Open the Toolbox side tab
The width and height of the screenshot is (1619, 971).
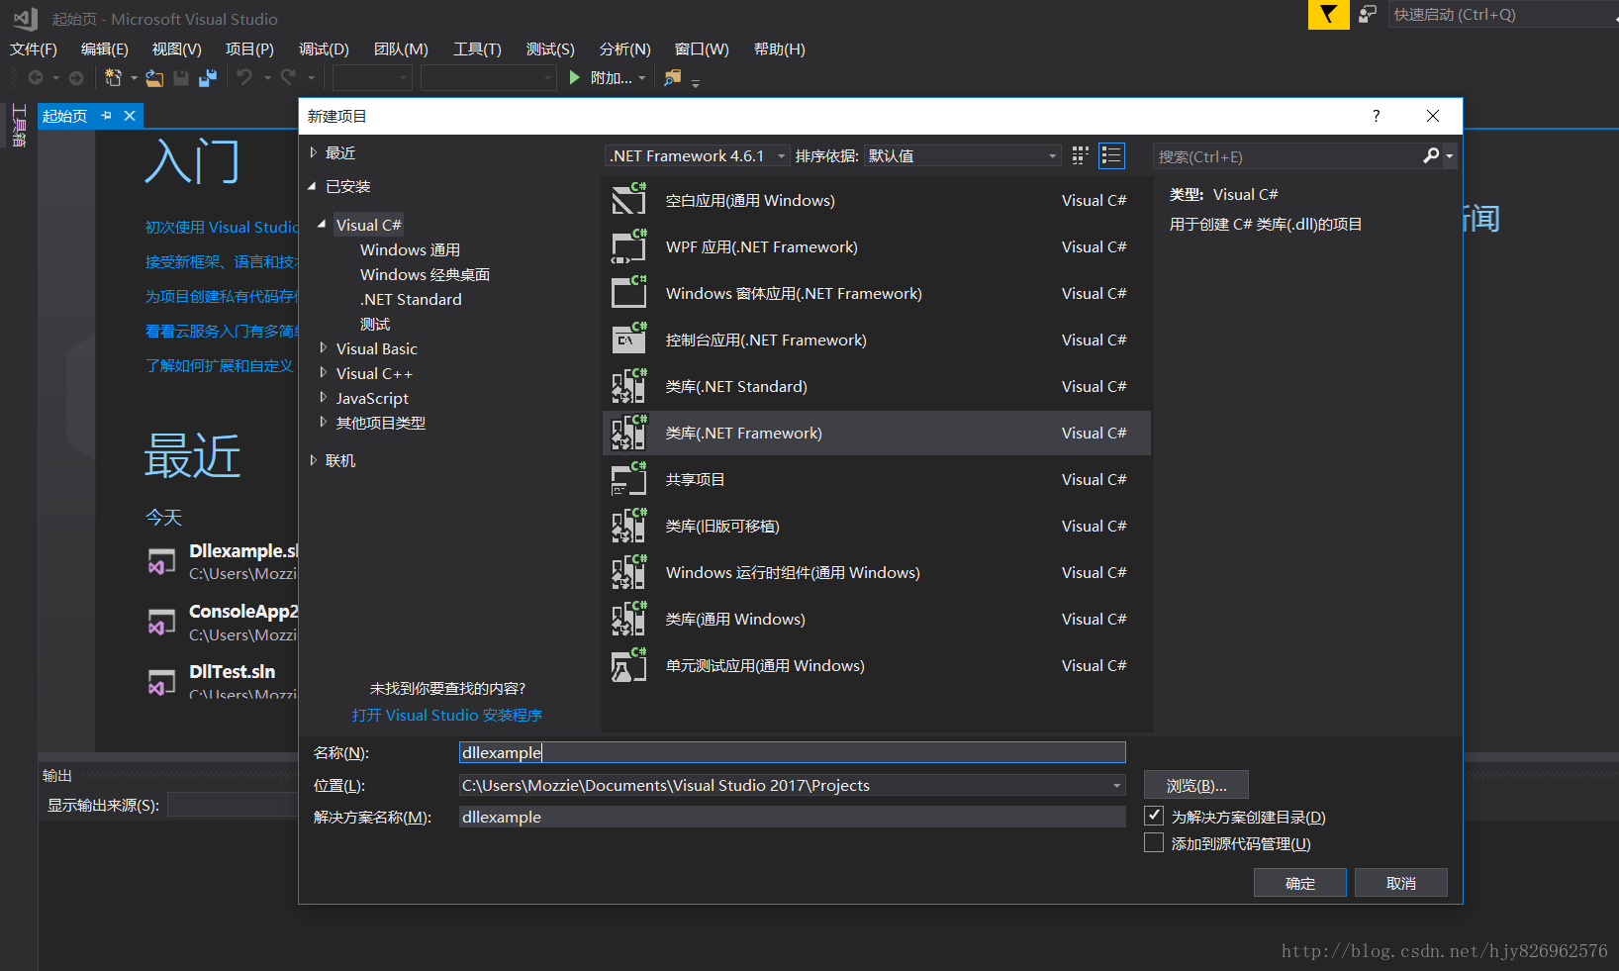(x=19, y=126)
